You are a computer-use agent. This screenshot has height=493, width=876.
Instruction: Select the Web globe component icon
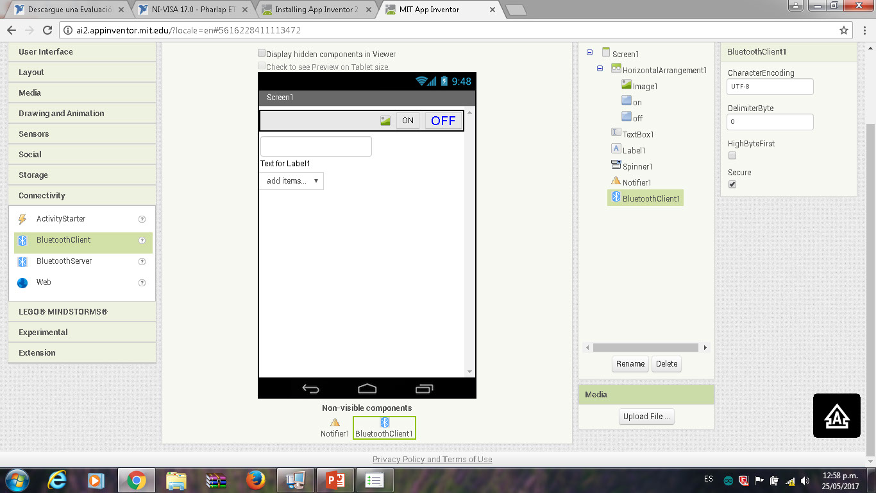click(22, 283)
